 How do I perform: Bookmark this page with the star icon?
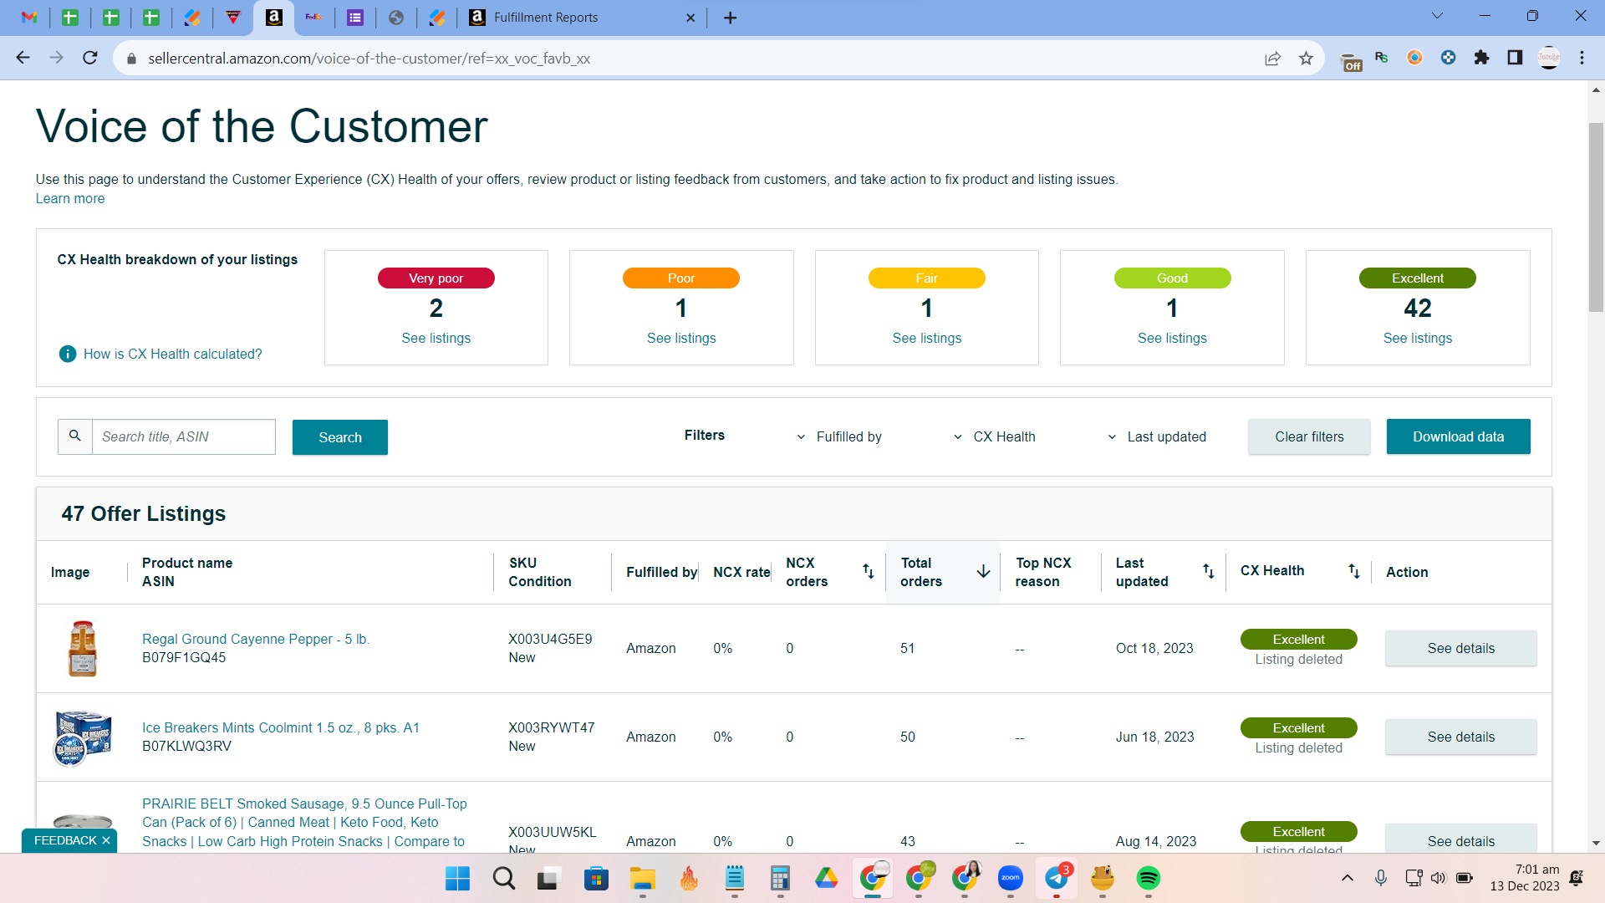[1307, 58]
